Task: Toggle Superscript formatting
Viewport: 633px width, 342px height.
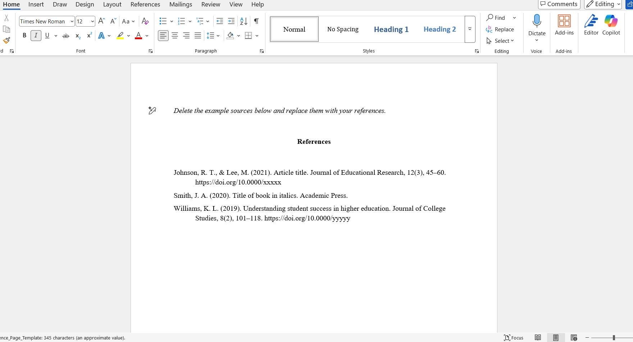Action: point(90,36)
